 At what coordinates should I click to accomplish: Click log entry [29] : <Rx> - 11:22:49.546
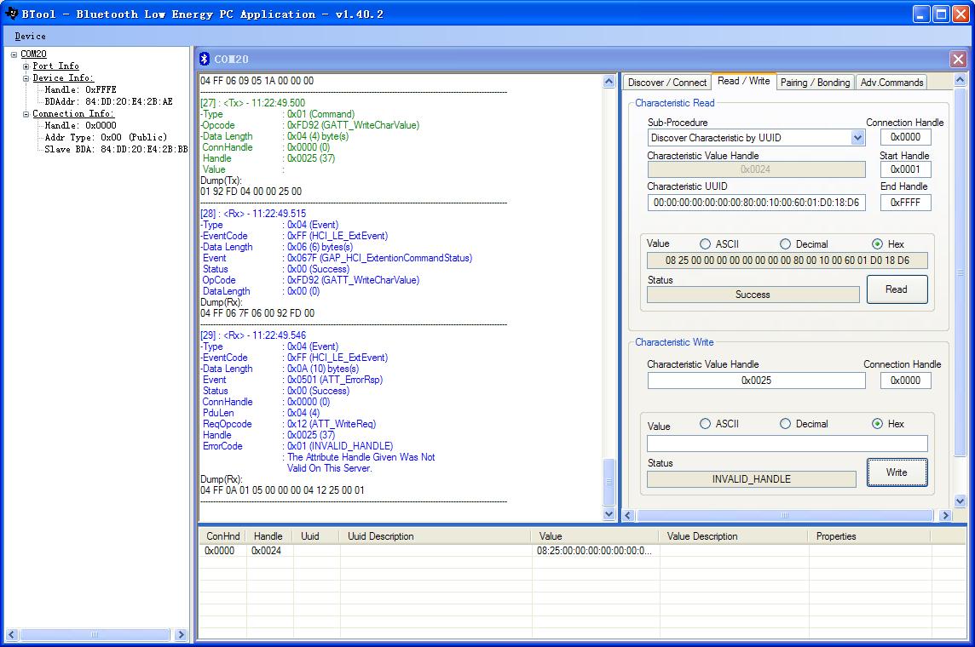[x=253, y=335]
